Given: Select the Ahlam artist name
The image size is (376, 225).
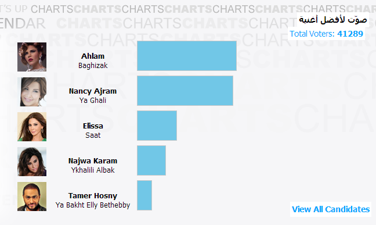Looking at the screenshot, I should click(x=93, y=56).
